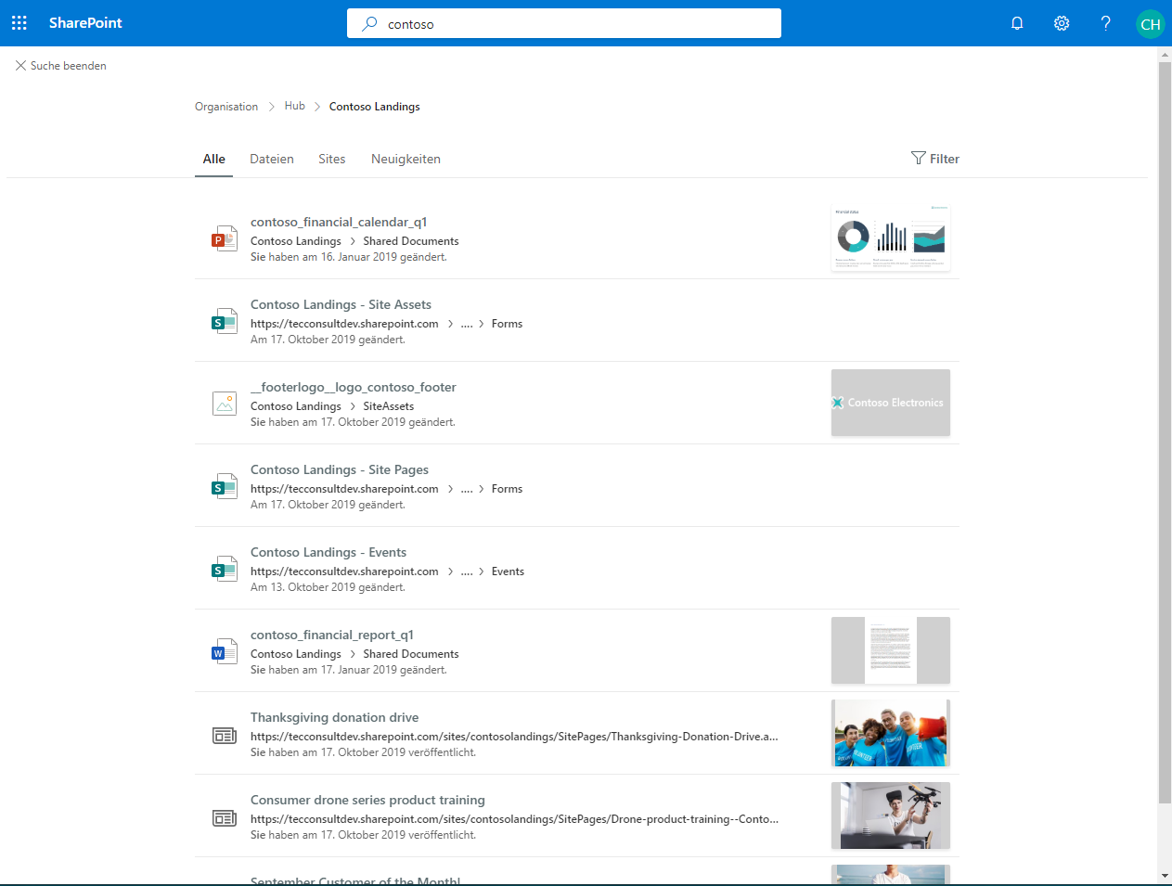
Task: Click Shared Documents under contoso_financial_report_q1
Action: click(411, 654)
